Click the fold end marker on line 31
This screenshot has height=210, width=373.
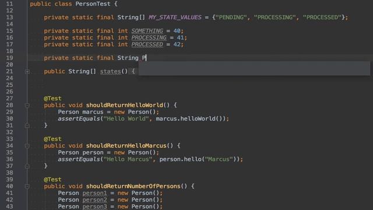tap(27, 125)
